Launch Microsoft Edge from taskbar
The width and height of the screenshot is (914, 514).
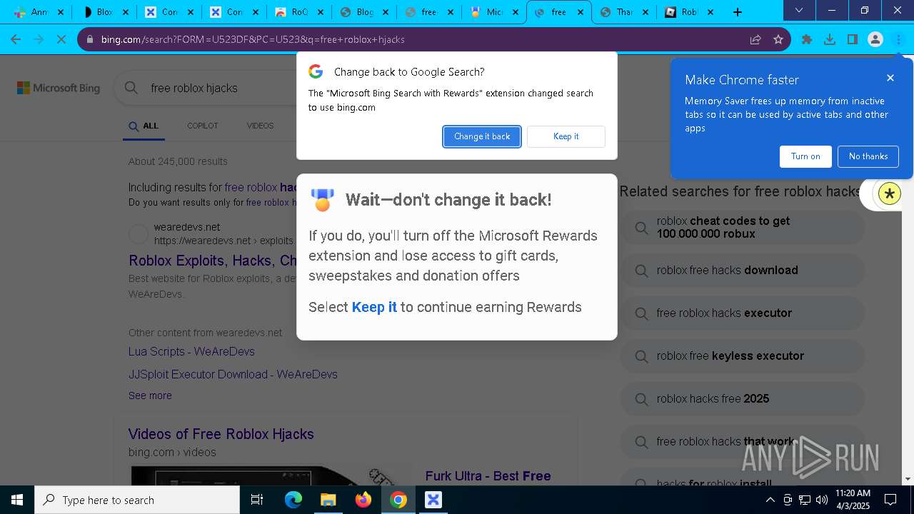293,500
